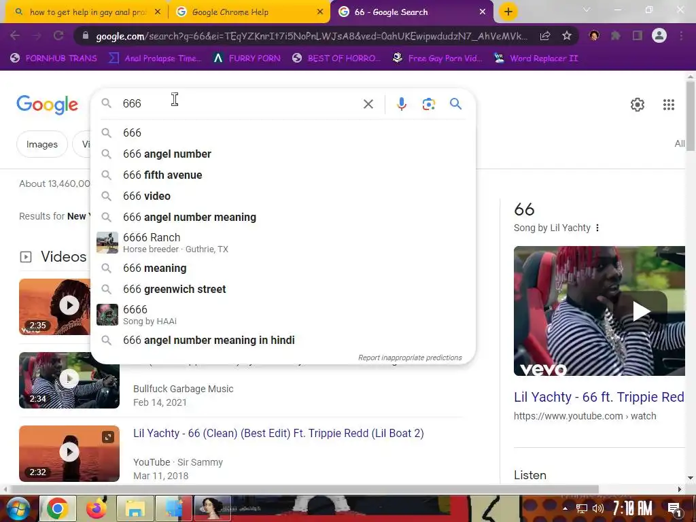This screenshot has height=522, width=696.
Task: Choose the '666 fifth avenue' suggestion
Action: [x=283, y=175]
